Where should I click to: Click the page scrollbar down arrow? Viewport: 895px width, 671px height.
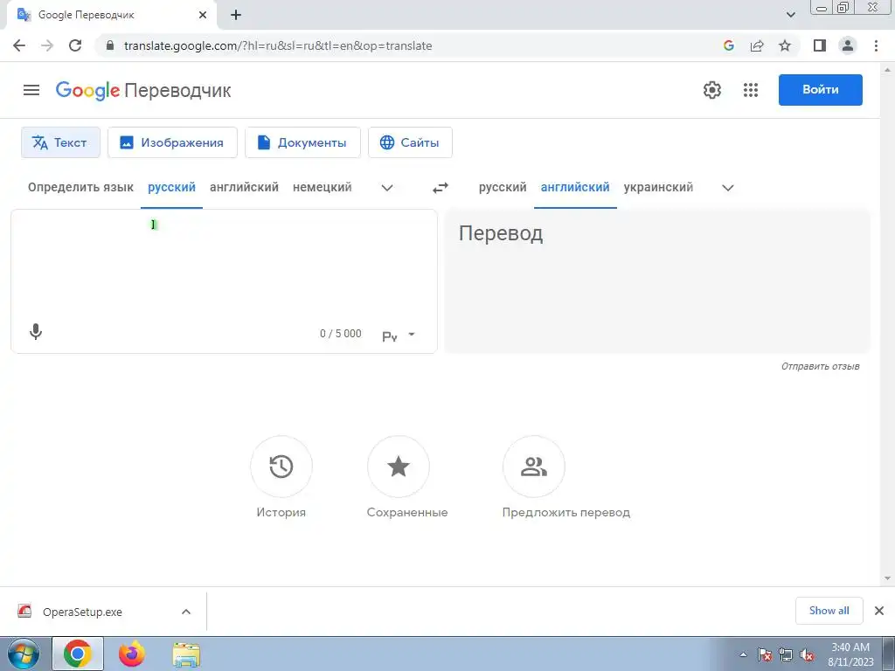point(888,578)
